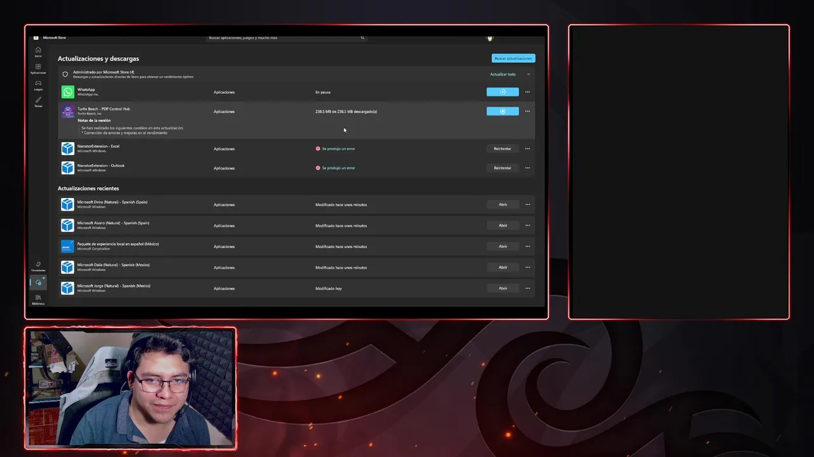Click the webcam overlay thumbnail
The height and width of the screenshot is (457, 814).
[130, 388]
